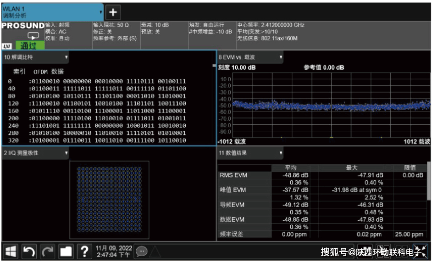Click the undo arrow icon
This screenshot has width=432, height=262.
[x=29, y=251]
